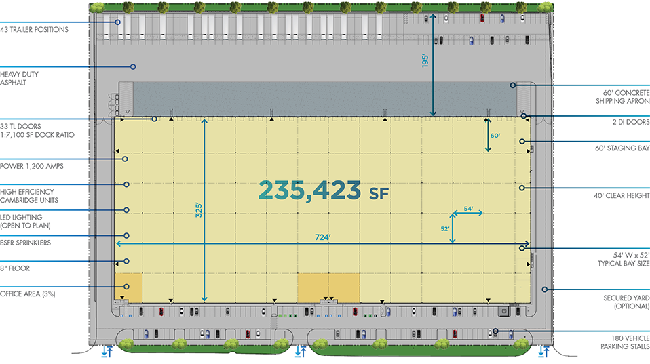
Task: Click the High Efficiency Cambridge Units label
Action: (x=28, y=196)
